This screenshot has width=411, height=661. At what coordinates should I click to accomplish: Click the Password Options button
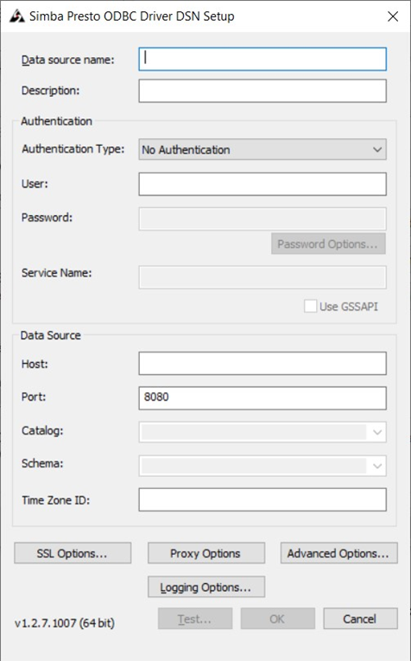328,244
